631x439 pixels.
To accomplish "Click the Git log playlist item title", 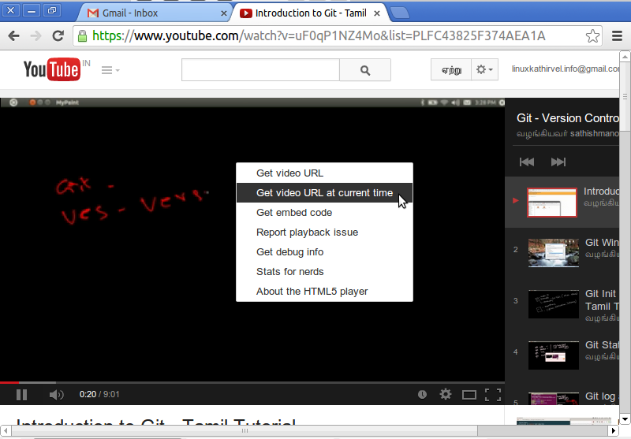I will point(602,396).
